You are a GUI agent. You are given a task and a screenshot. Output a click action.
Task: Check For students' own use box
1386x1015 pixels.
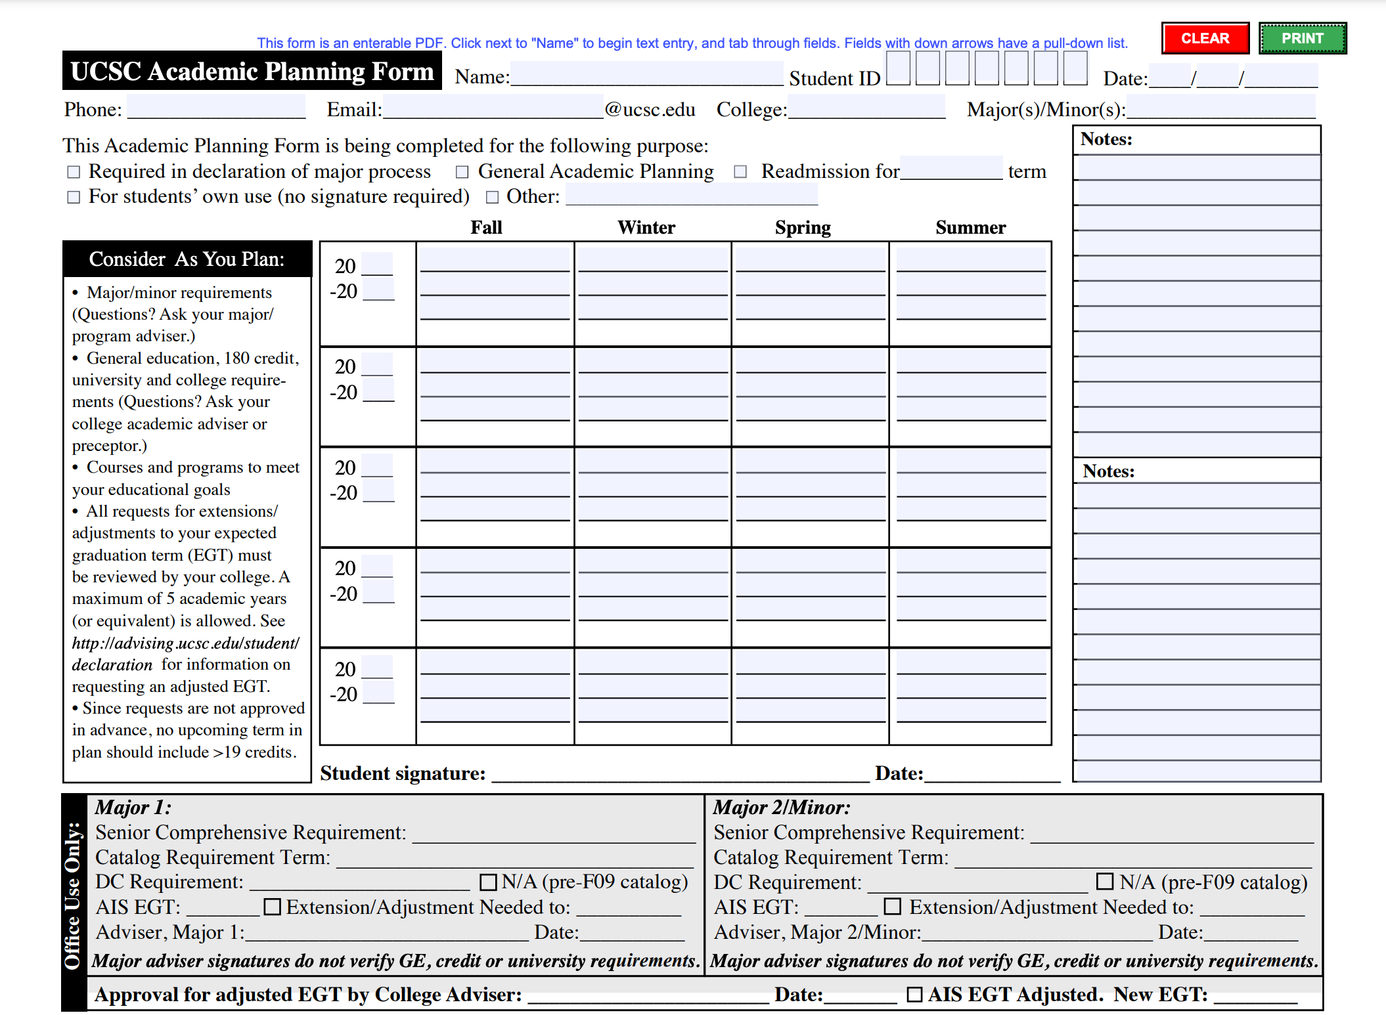tap(74, 197)
